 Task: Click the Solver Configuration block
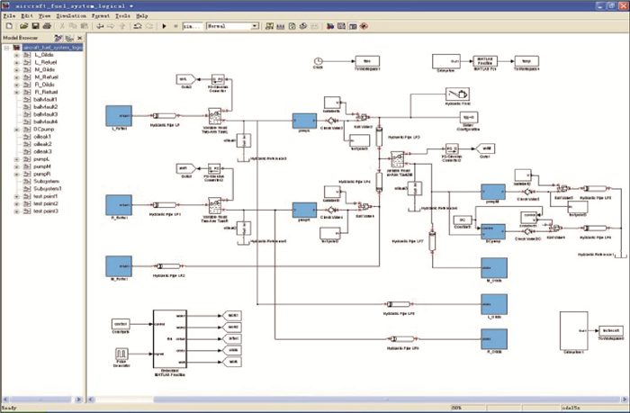(467, 116)
